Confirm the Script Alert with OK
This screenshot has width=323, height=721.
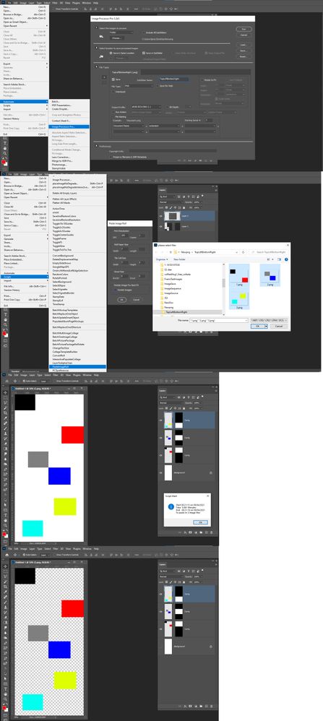[x=201, y=522]
